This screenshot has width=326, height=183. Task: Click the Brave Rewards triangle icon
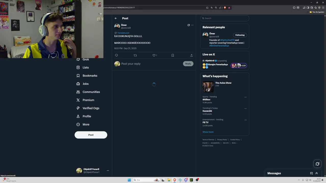click(229, 8)
